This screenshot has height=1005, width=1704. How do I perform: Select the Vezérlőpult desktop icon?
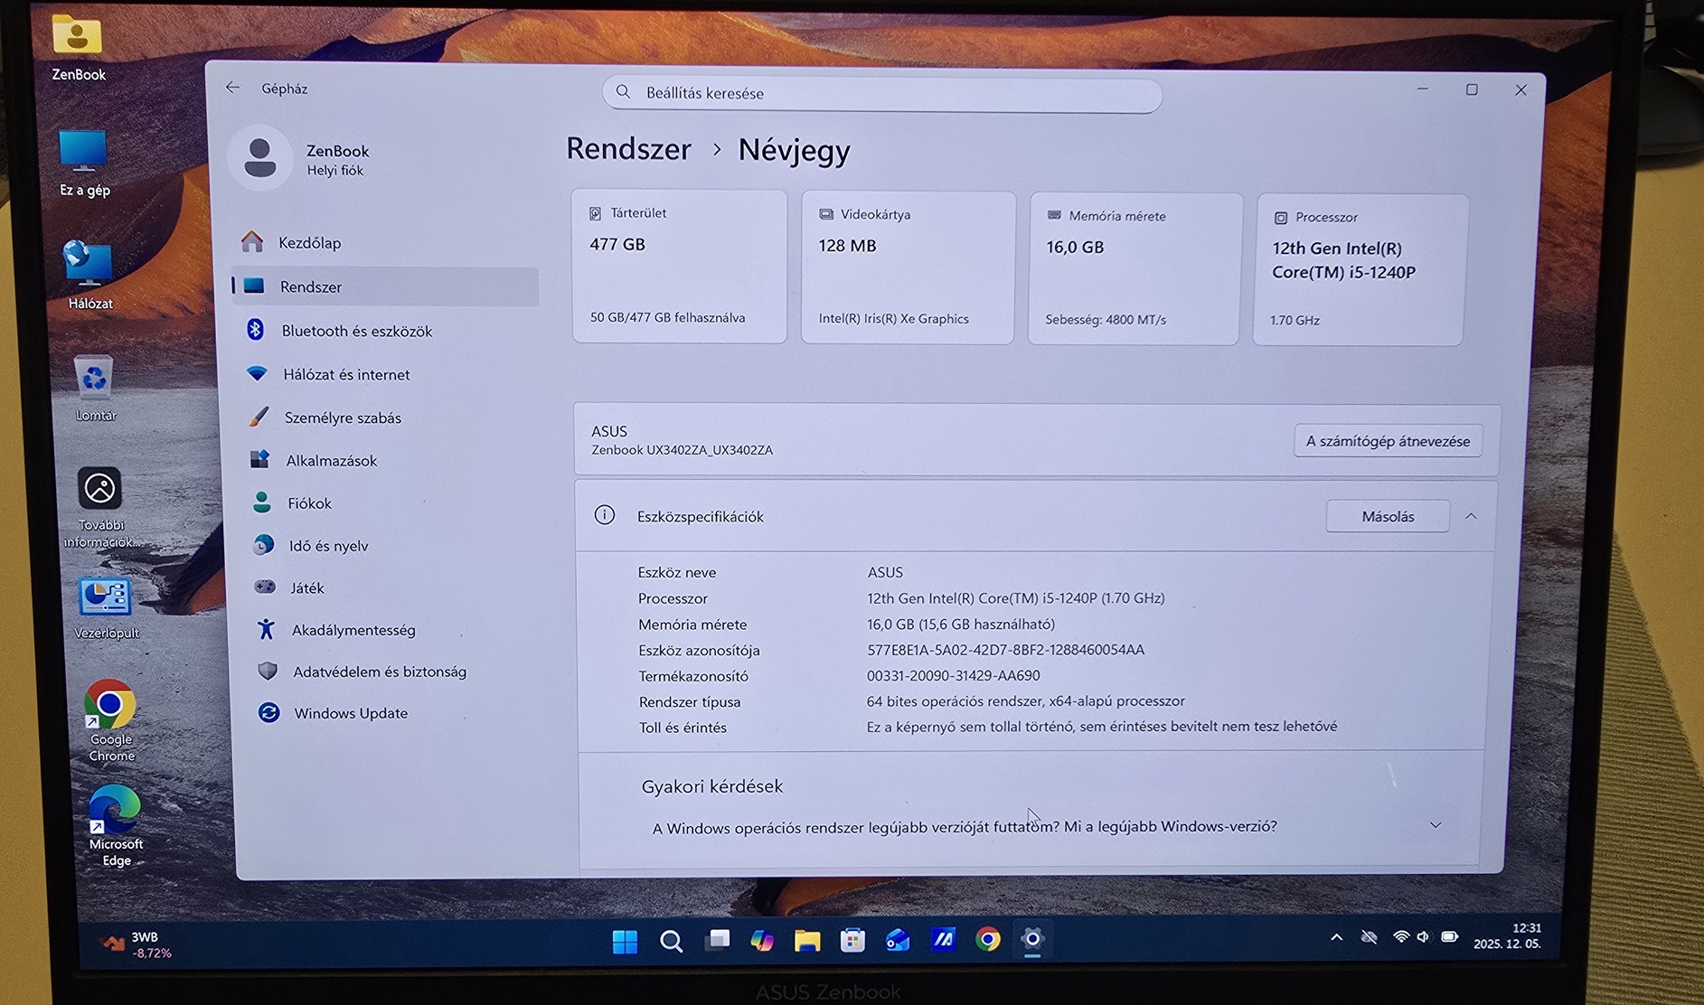(x=106, y=608)
